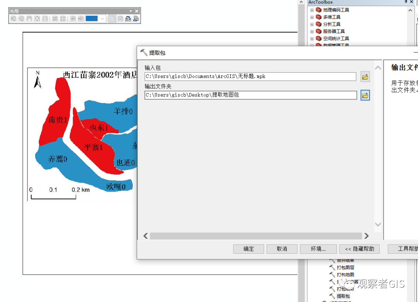The width and height of the screenshot is (418, 302).
Task: Click the layout view scroll-up arrow
Action: click(301, 2)
